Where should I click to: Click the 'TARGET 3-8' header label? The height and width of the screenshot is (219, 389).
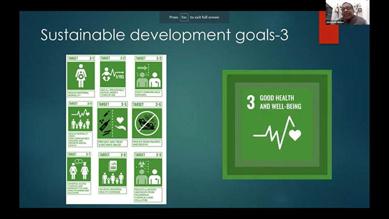(x=113, y=155)
